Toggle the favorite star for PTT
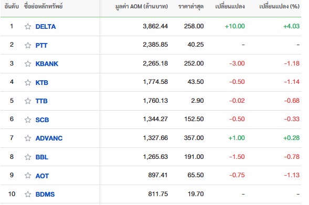Viewport: 309px width, 205px height. [x=28, y=45]
